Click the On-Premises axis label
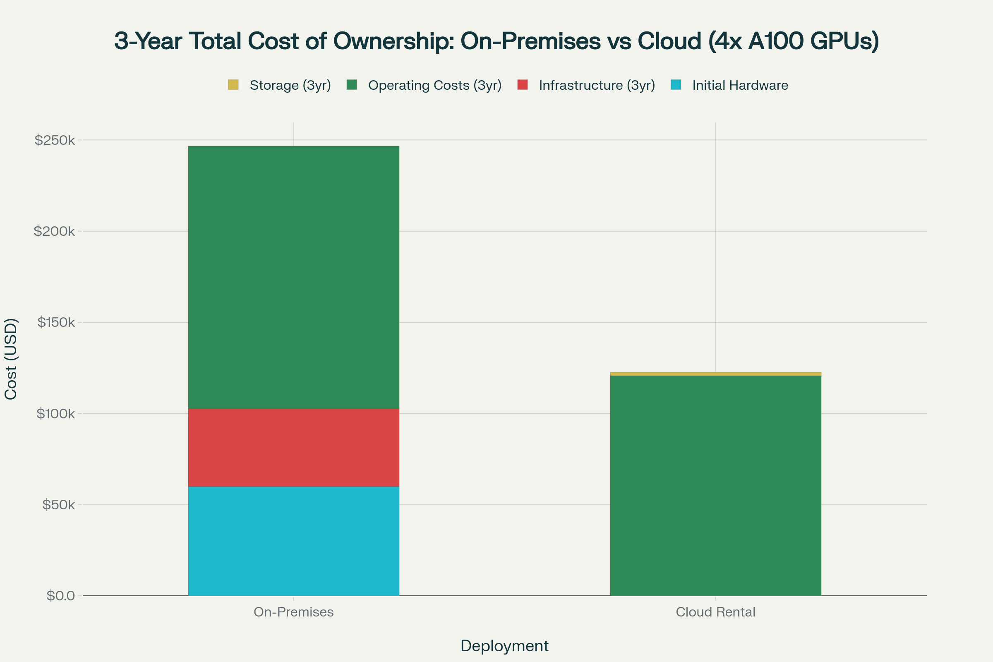This screenshot has width=993, height=662. 293,613
